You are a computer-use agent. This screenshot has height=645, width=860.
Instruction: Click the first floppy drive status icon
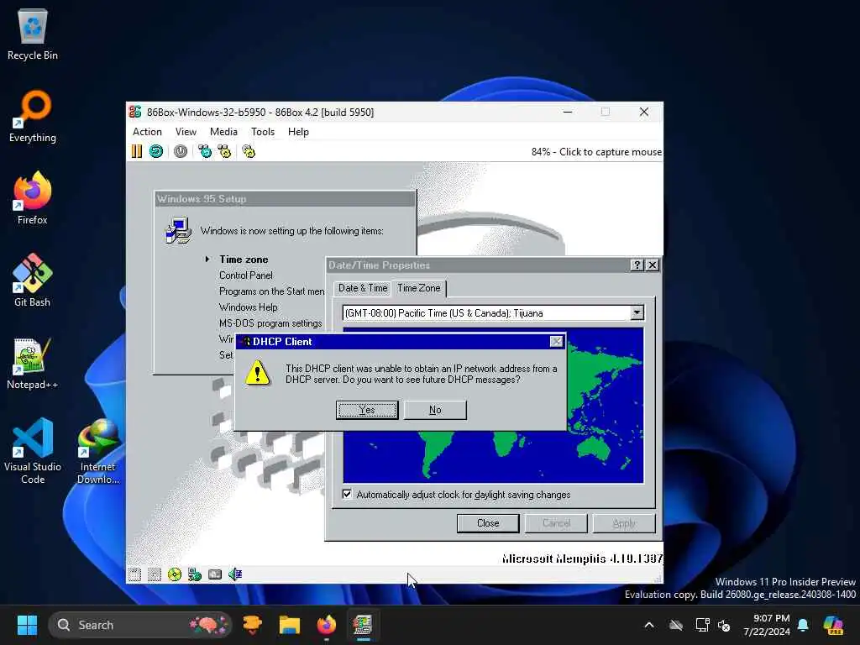(134, 574)
